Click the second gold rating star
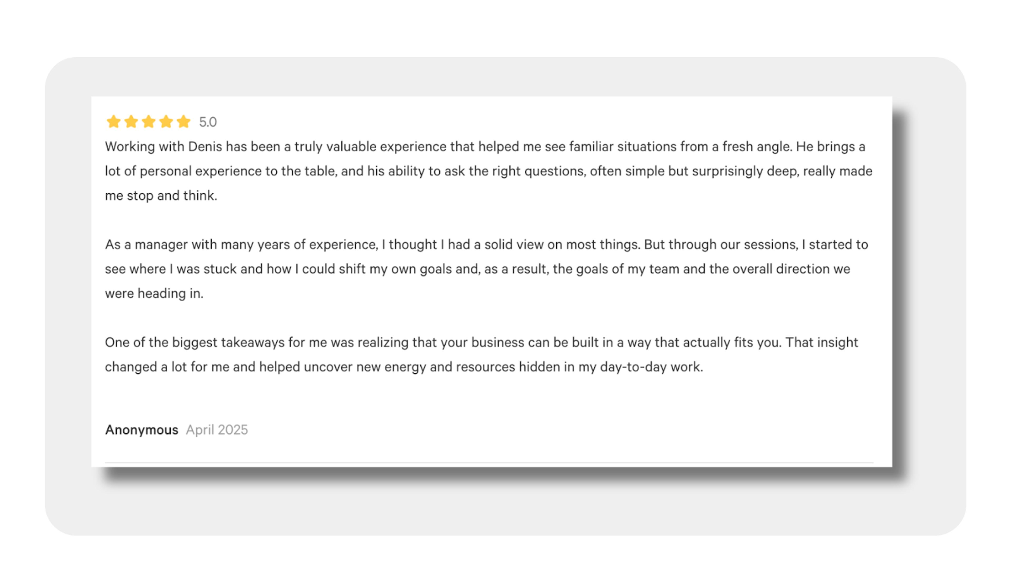The image size is (1011, 569). [131, 122]
